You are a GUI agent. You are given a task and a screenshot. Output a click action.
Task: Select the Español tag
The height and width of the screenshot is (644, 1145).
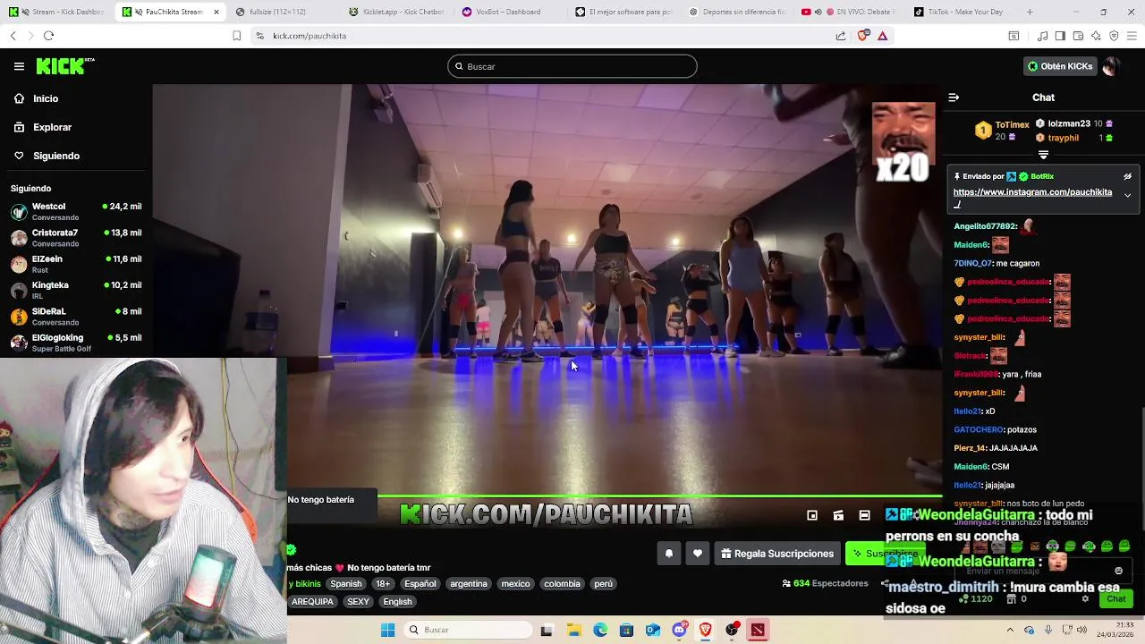(x=420, y=583)
